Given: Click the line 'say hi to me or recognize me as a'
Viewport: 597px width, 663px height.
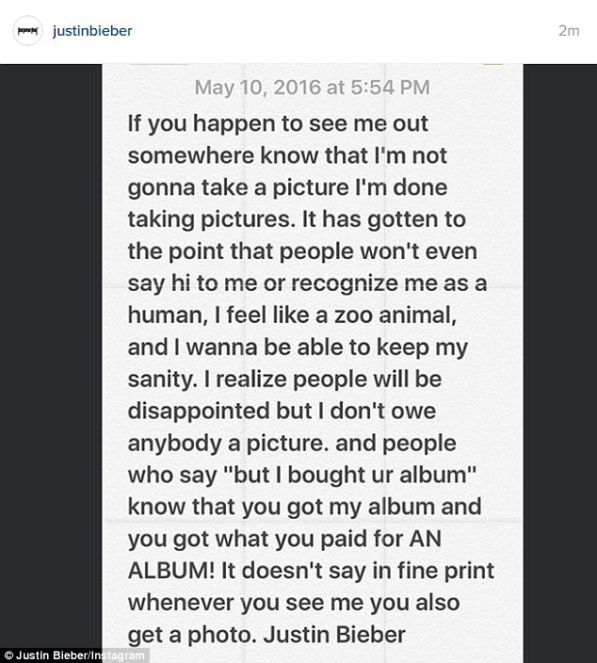Looking at the screenshot, I should pos(307,284).
